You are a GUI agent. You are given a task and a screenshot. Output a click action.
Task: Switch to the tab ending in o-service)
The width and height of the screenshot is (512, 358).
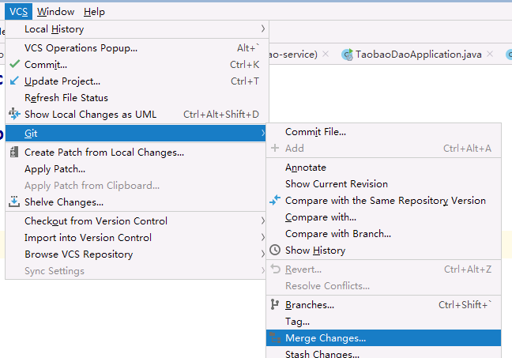(293, 55)
